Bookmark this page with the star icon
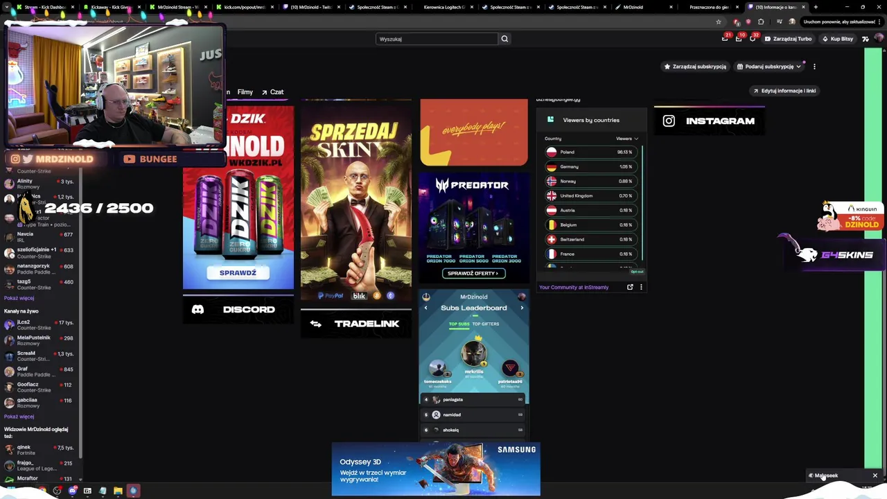 pyautogui.click(x=719, y=21)
